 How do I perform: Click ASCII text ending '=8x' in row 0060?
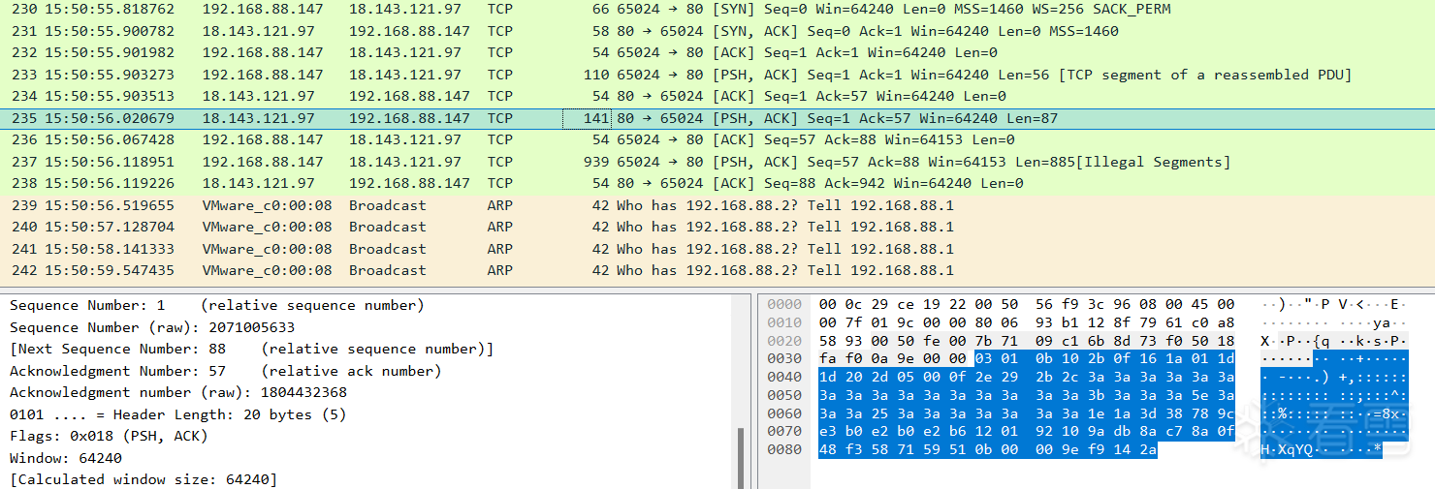[1334, 413]
